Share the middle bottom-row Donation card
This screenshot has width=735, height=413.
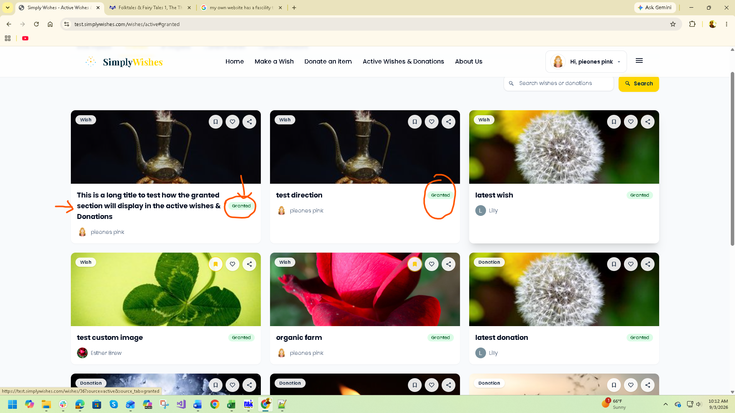[449, 385]
